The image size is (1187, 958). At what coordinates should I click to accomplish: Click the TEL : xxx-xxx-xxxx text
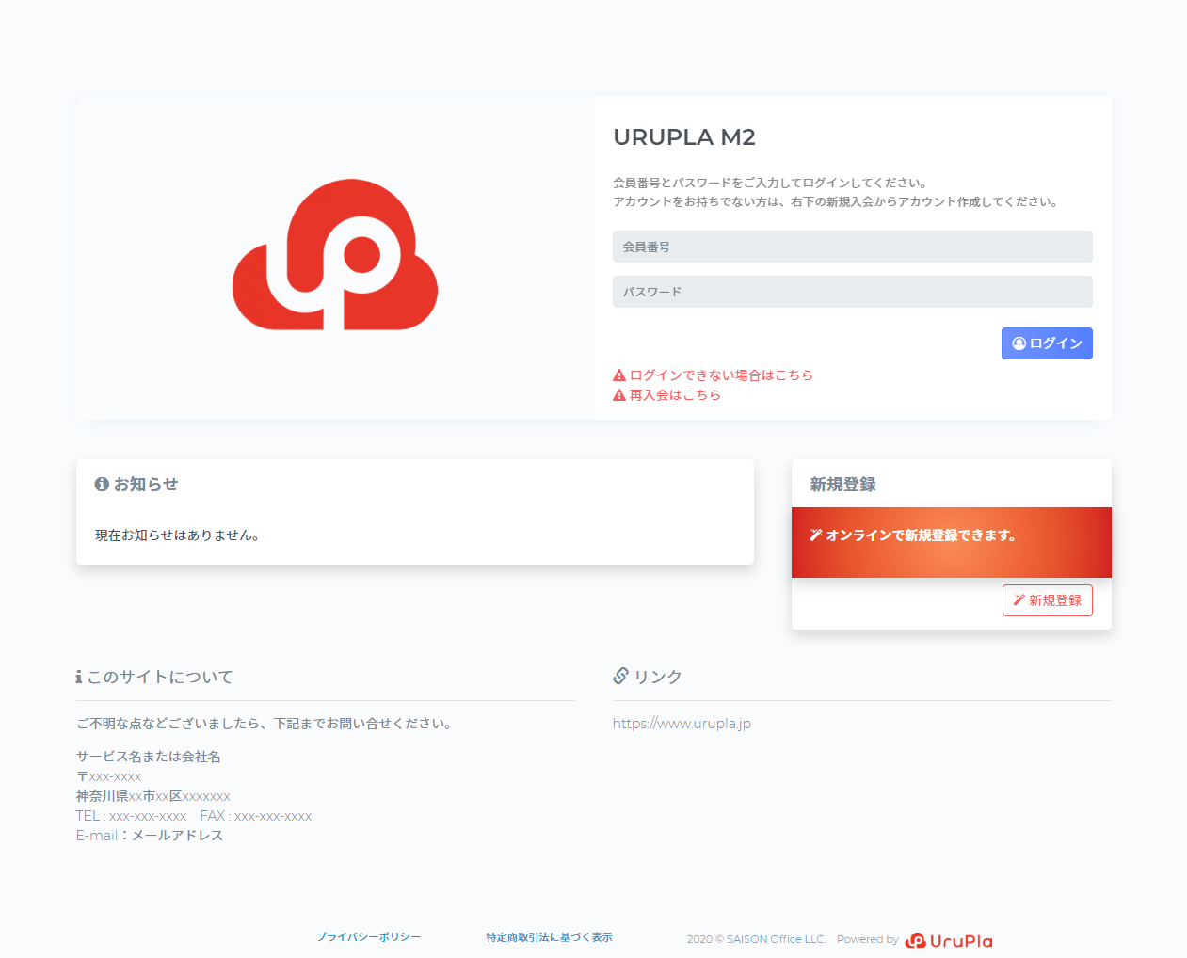(132, 816)
